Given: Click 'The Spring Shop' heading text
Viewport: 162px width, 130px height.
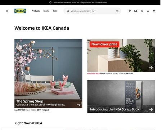Looking at the screenshot, I should click(30, 101).
